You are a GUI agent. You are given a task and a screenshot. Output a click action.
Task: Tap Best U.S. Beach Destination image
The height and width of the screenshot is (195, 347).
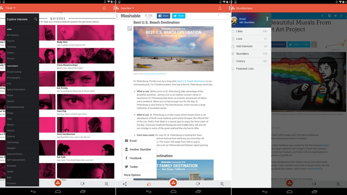[x=173, y=49]
